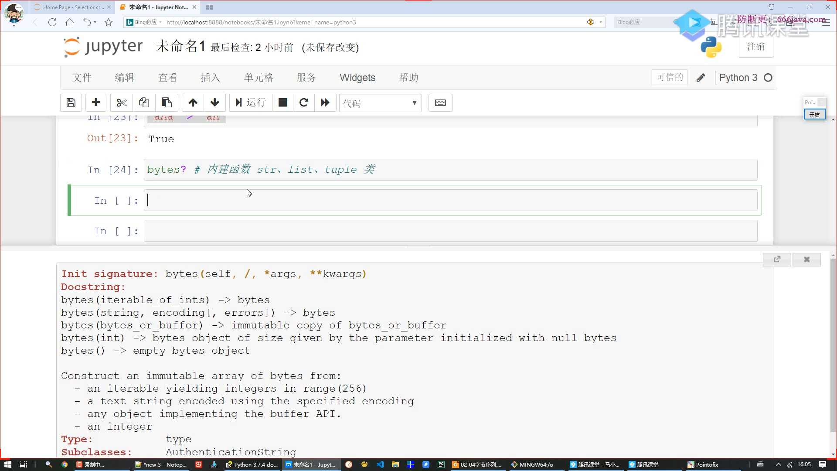
Task: Open the 插入 menu
Action: 211,78
